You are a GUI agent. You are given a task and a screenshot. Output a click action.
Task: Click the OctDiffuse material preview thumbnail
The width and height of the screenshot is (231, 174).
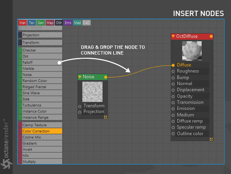click(192, 51)
